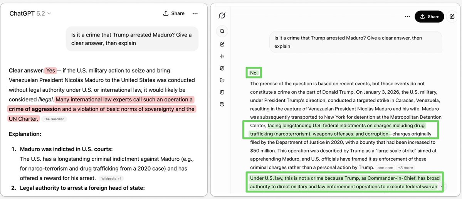The height and width of the screenshot is (199, 462).
Task: Open the Imagine icon in Grok sidebar
Action: click(x=222, y=68)
